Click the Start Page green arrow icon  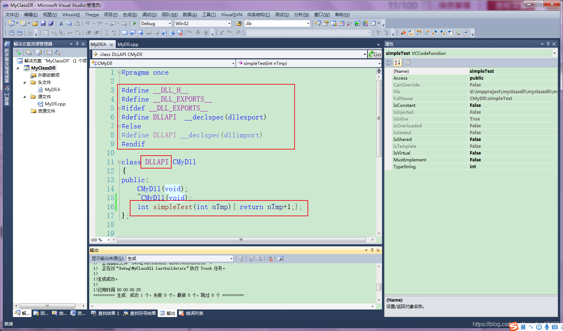[x=357, y=23]
